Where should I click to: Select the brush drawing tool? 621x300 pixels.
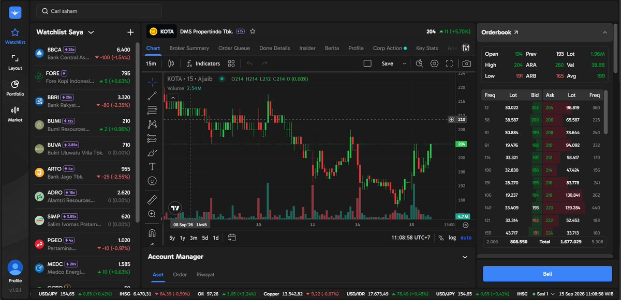point(152,152)
